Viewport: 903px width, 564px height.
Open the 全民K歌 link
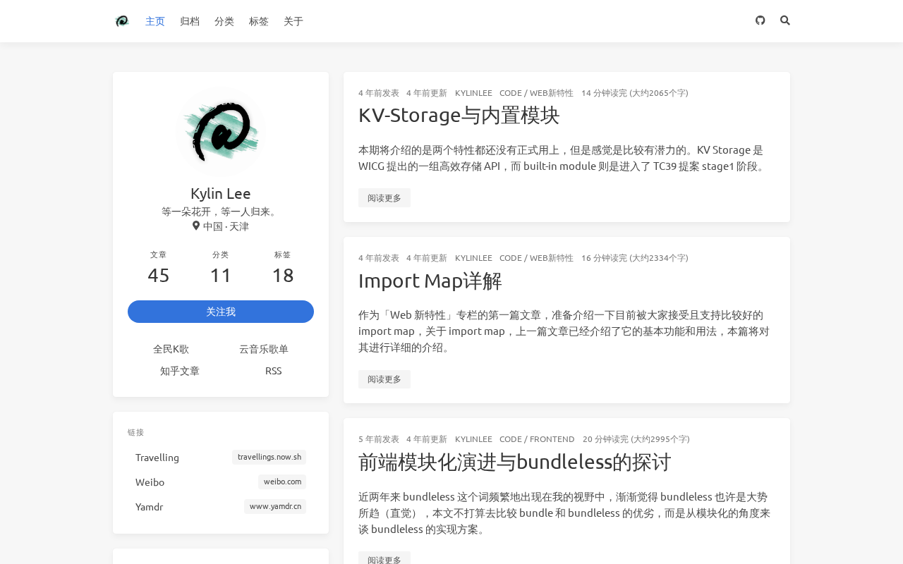click(171, 349)
